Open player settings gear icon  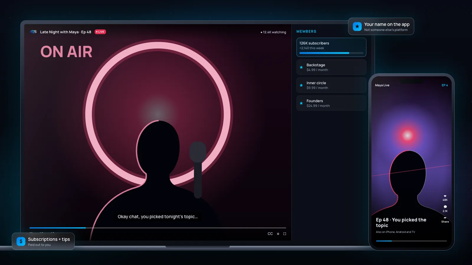click(x=278, y=234)
